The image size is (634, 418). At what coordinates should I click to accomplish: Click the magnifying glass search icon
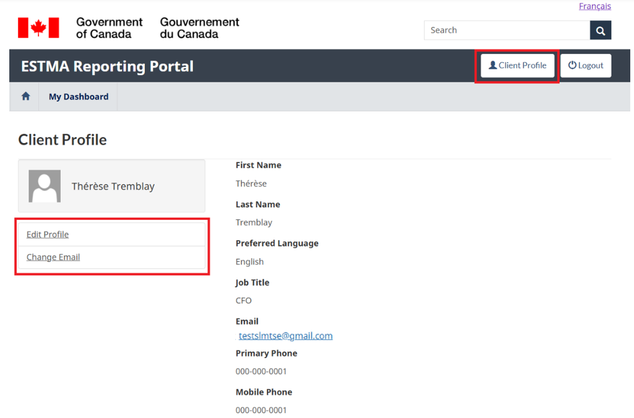(x=600, y=30)
